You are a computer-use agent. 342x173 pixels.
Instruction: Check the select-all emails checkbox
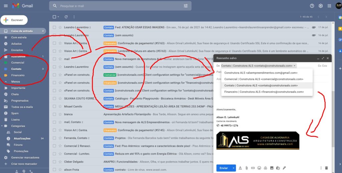point(54,17)
